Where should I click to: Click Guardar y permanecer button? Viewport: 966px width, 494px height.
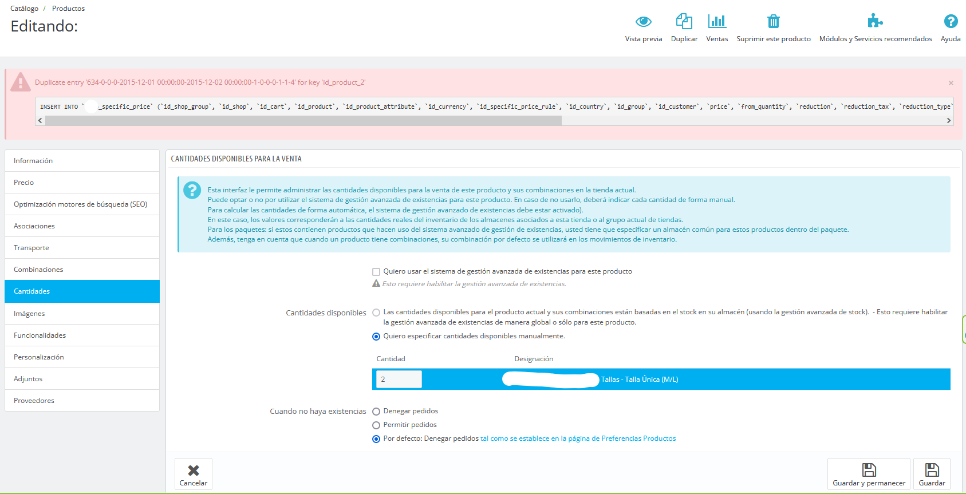pos(869,474)
